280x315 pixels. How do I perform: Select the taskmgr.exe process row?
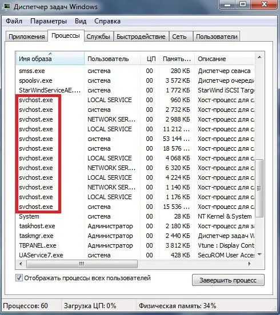135,236
